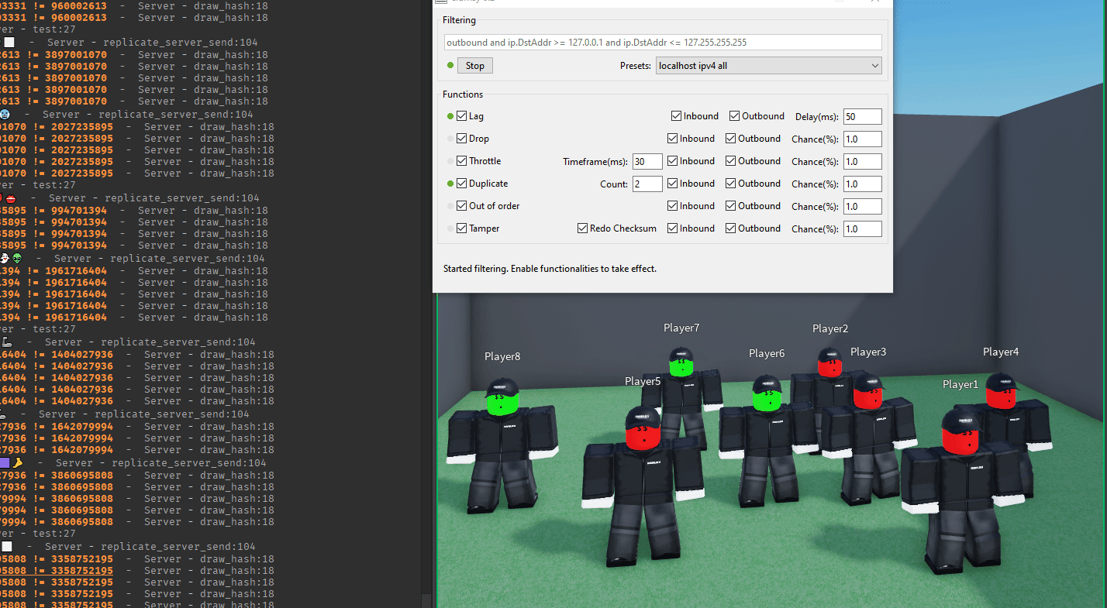
Task: Focus the filter expression text field
Action: (663, 43)
